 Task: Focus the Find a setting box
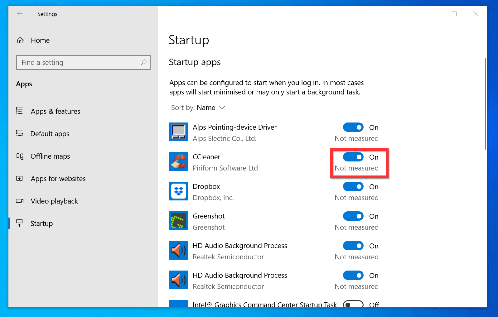click(x=83, y=62)
